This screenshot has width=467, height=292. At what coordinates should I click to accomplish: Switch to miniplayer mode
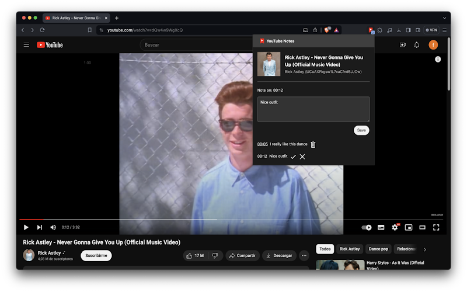(x=409, y=228)
